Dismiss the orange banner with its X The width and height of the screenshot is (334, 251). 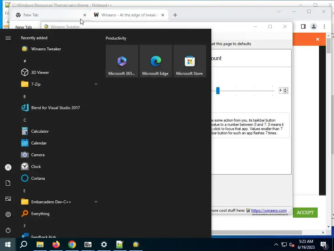318,39
